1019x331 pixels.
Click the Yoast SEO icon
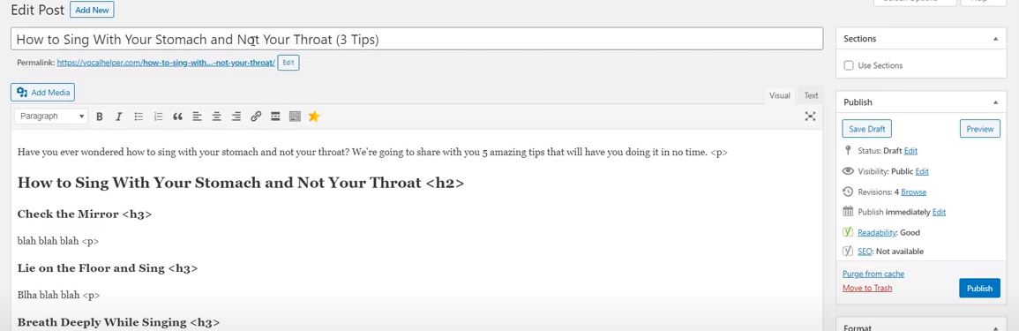tap(848, 251)
